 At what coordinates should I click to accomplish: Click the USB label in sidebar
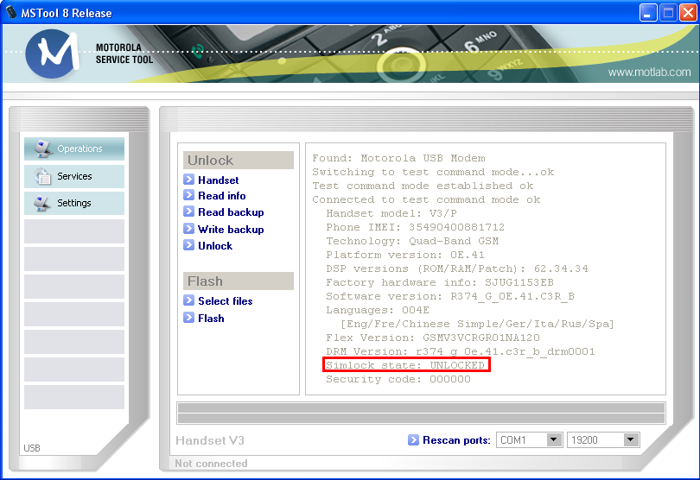coord(32,448)
